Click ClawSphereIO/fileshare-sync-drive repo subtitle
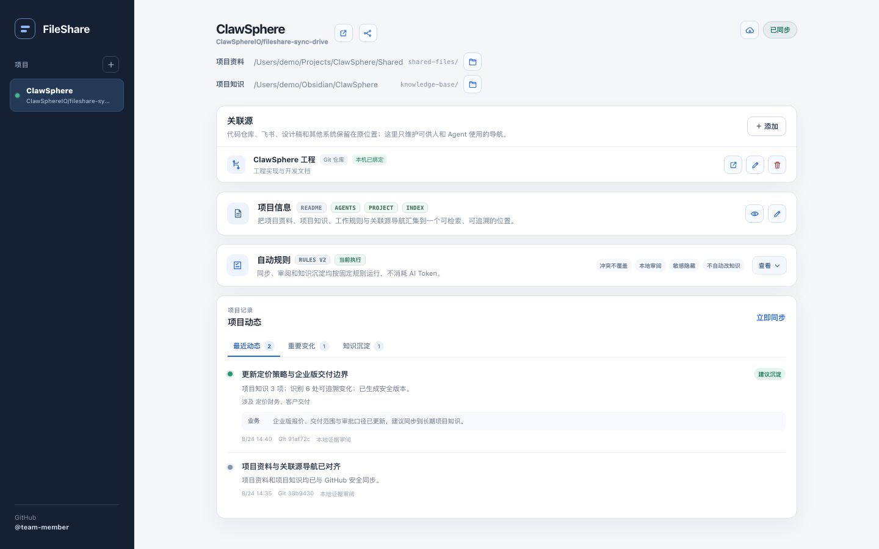Viewport: 879px width, 549px height. (x=272, y=42)
